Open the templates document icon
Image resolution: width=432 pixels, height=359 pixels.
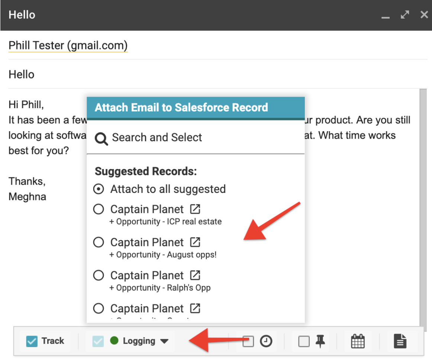pyautogui.click(x=400, y=341)
